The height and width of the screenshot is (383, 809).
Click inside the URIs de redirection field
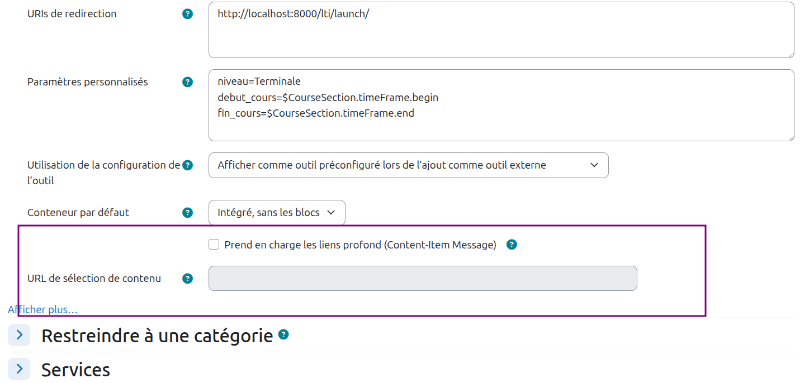click(x=500, y=29)
